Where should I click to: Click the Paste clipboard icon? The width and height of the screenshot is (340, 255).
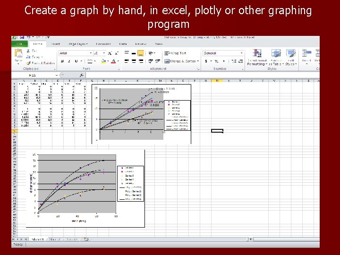pyautogui.click(x=18, y=53)
